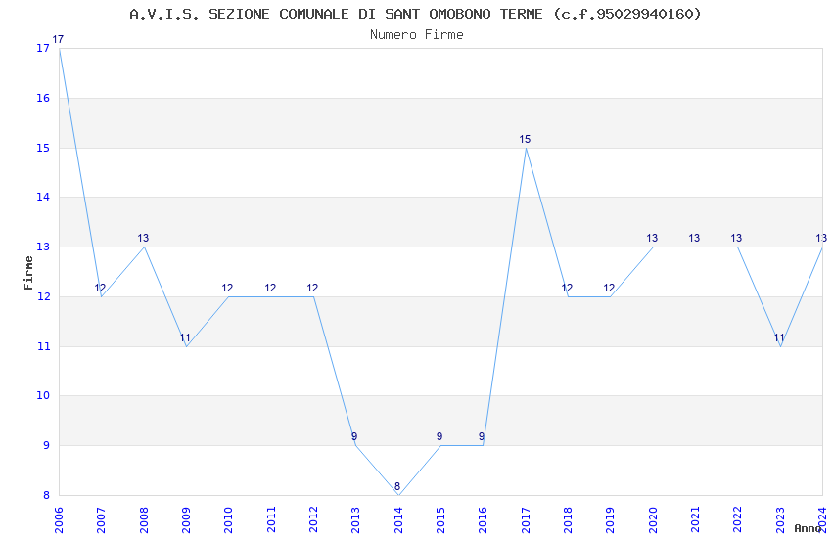Screen dimensions: 832x538
Task: Click the 2017 x-axis year label
Action: (526, 520)
